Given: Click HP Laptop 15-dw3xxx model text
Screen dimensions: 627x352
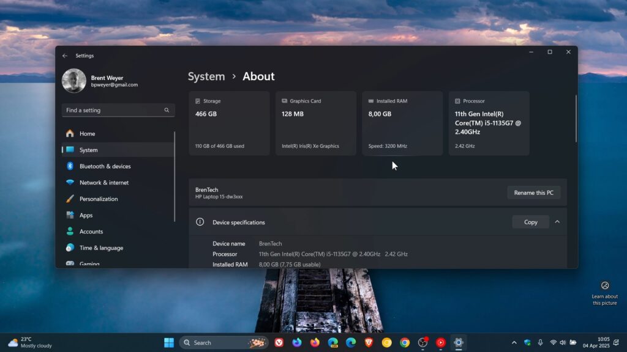Looking at the screenshot, I should (x=219, y=197).
